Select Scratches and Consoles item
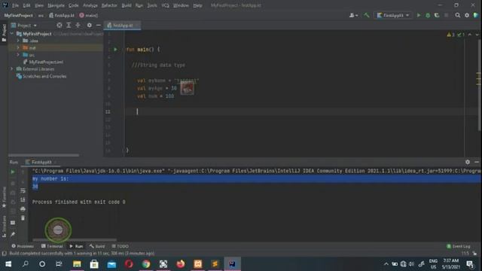482x271 pixels. click(44, 76)
